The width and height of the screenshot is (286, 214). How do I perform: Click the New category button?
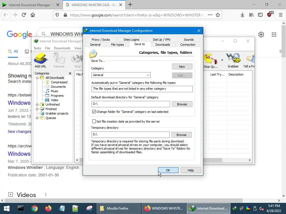[x=182, y=67]
